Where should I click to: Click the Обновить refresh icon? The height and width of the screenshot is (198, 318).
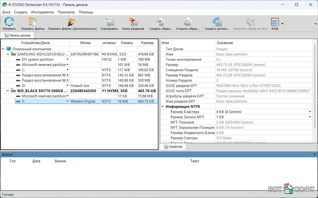point(9,23)
